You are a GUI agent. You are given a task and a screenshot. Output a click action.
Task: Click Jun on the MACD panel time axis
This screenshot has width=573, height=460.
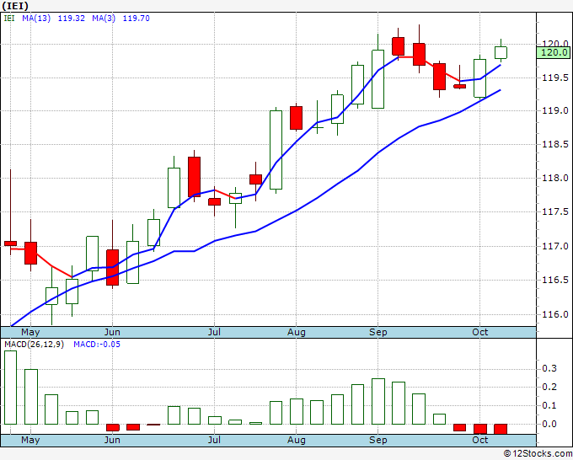[112, 440]
